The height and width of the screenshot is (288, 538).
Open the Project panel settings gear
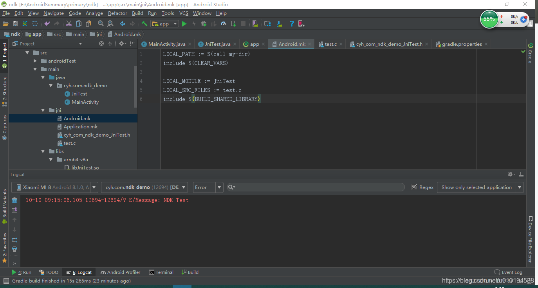click(x=122, y=43)
